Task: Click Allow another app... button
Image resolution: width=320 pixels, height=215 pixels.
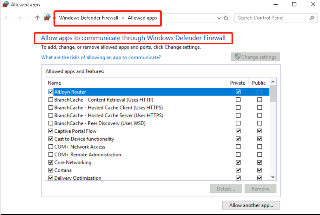Action: [251, 205]
